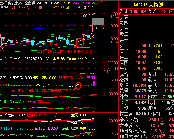Click the 有庄控盘: 13.04 indicator label
Image resolution: width=174 pixels, height=139 pixels.
(71, 78)
